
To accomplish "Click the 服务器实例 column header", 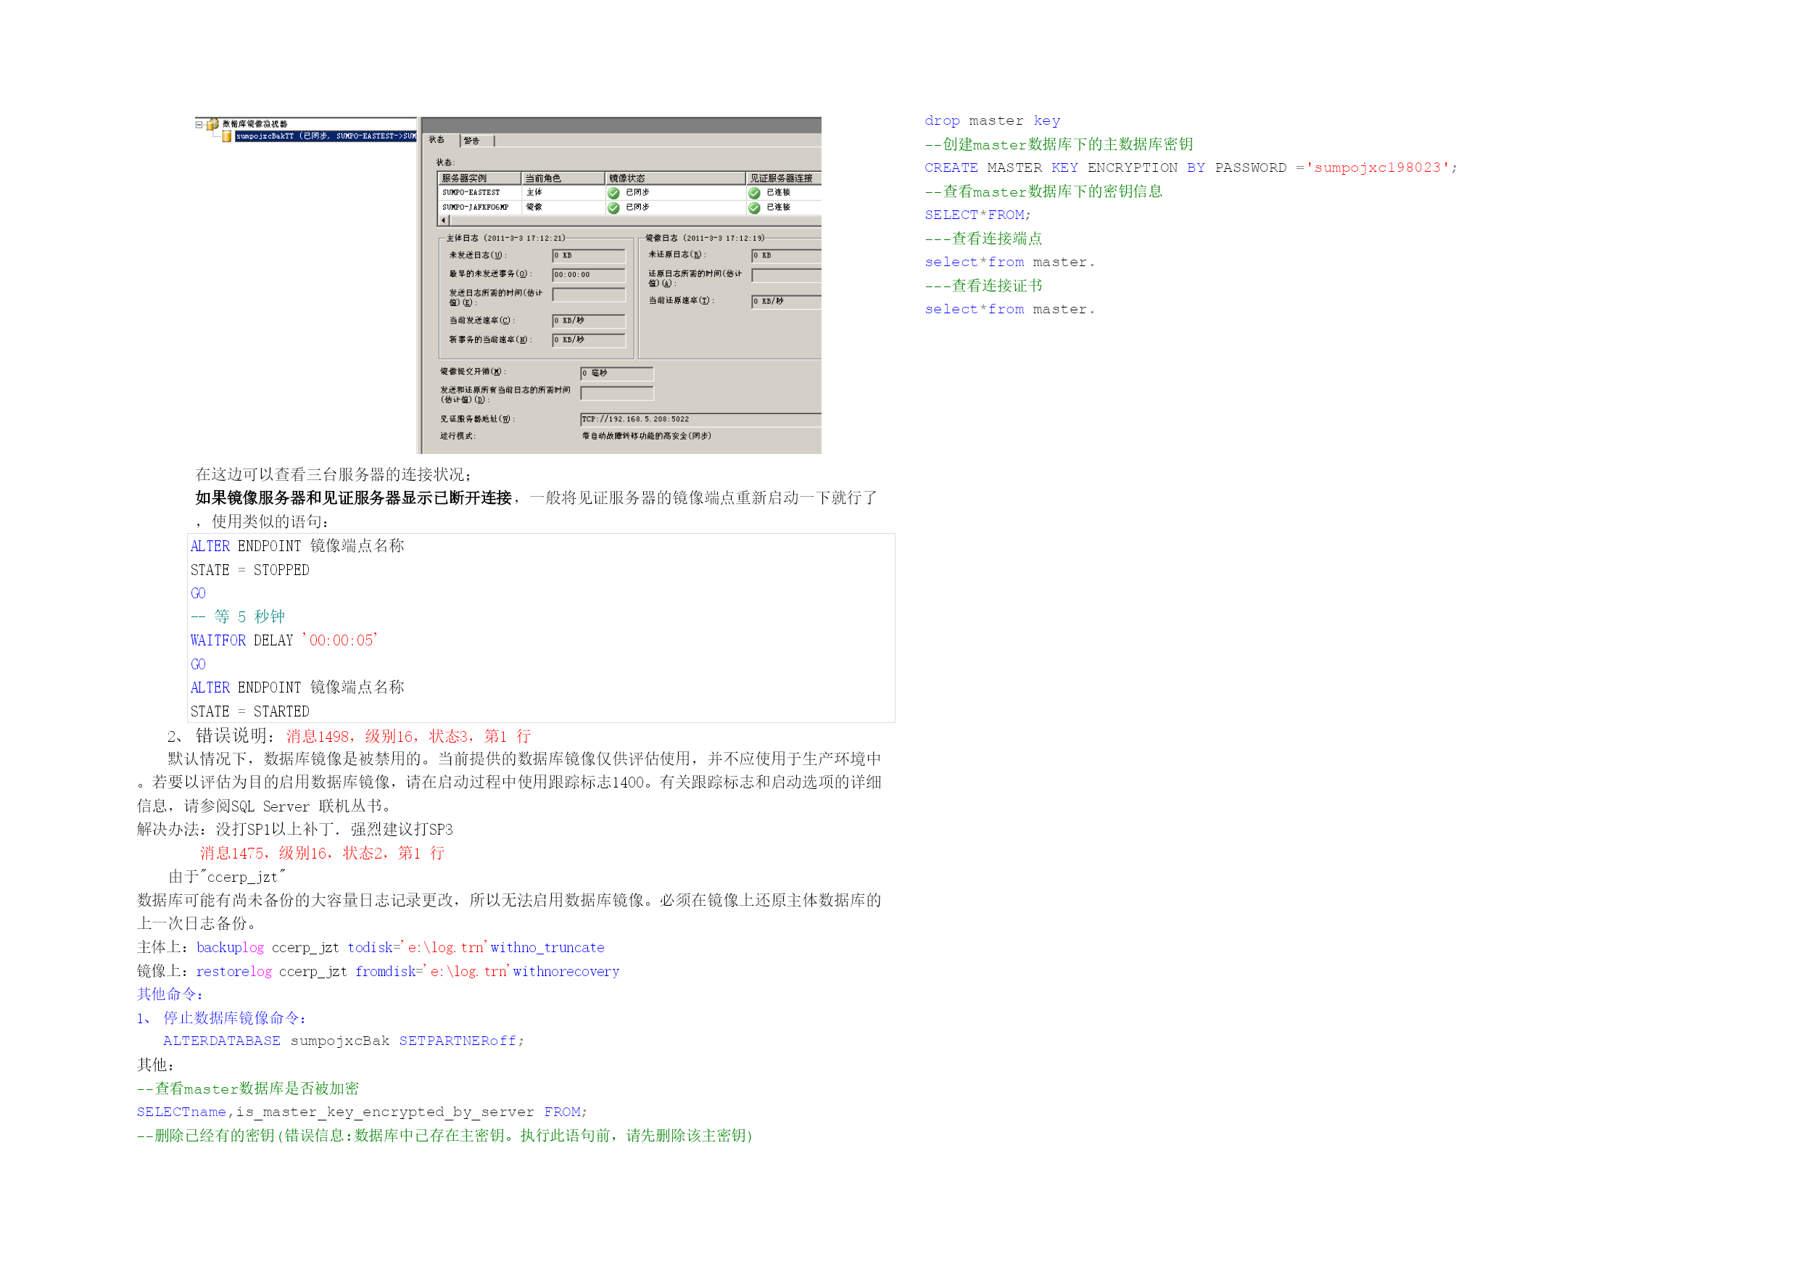I will tap(479, 178).
